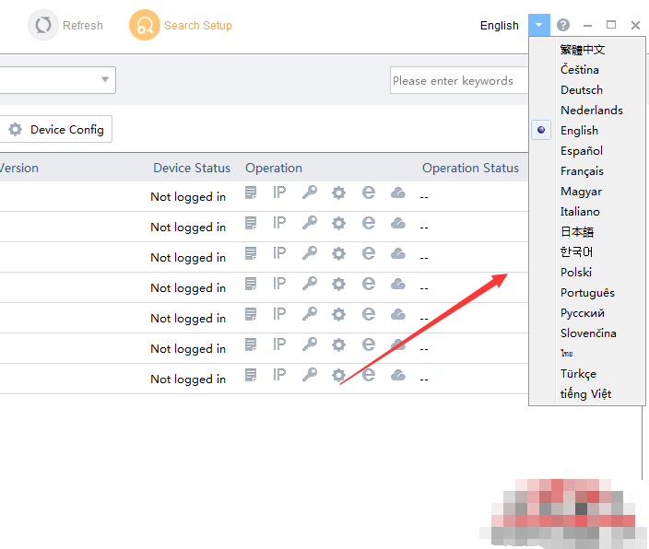Image resolution: width=649 pixels, height=549 pixels.
Task: Choose Deutsch in the language list
Action: (x=582, y=89)
